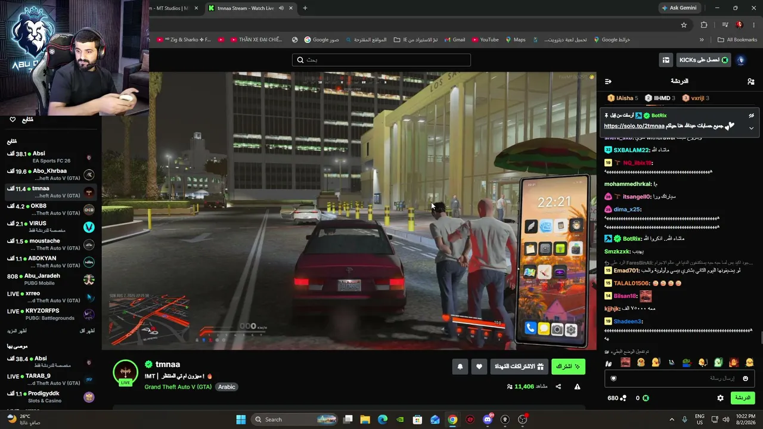Image resolution: width=763 pixels, height=429 pixels.
Task: Open the Google صور bookmark
Action: tap(321, 40)
